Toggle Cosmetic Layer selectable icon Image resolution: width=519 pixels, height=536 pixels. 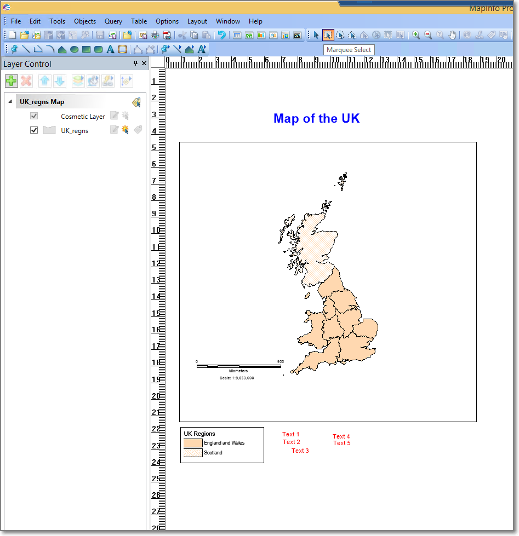point(125,116)
